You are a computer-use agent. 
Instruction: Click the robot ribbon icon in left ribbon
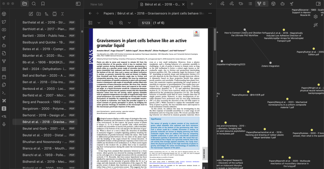[x=4, y=45]
